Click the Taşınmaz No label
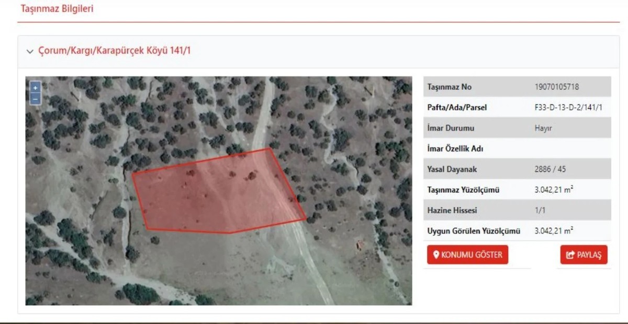This screenshot has height=324, width=628. point(450,87)
